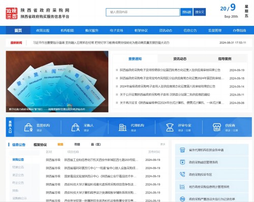Click 注册 under 评审专家
This screenshot has width=254, height=202.
click(188, 130)
